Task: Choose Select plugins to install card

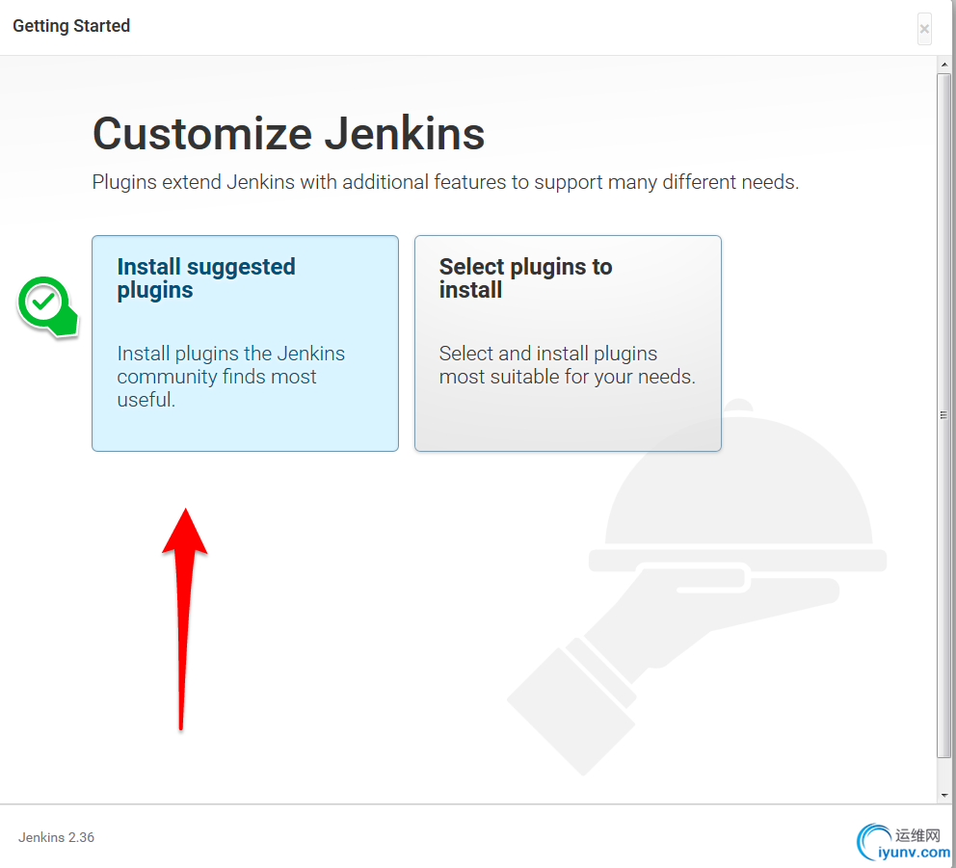Action: pyautogui.click(x=568, y=343)
